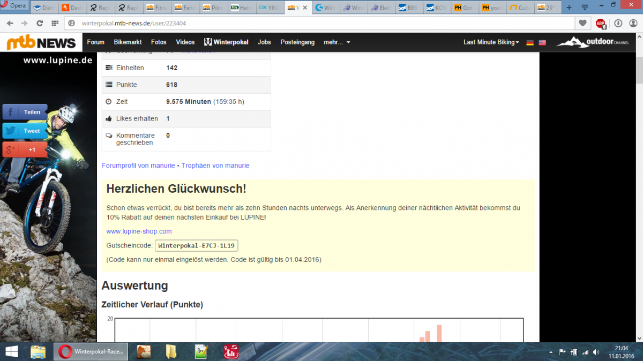Switch to the Helm browser tab

pyautogui.click(x=242, y=8)
